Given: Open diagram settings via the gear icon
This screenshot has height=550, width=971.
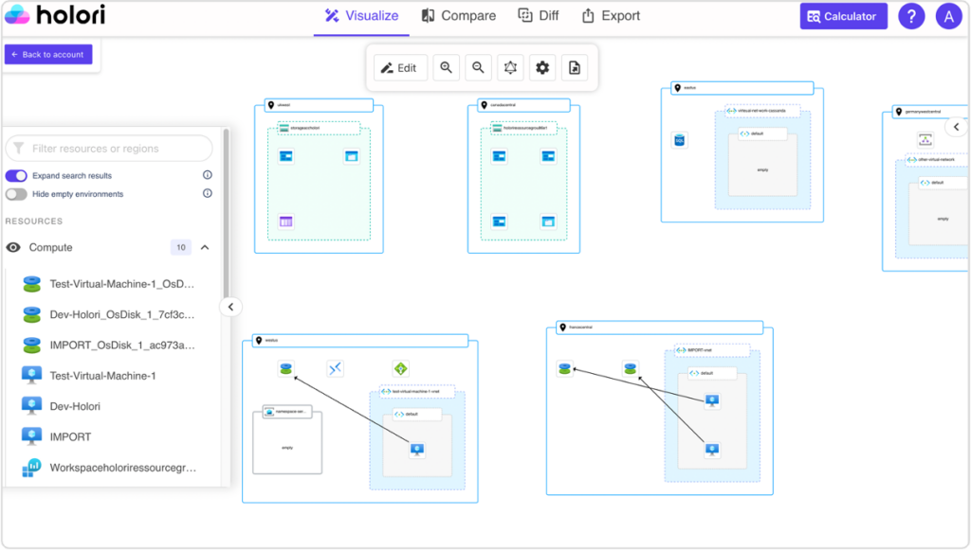Looking at the screenshot, I should (541, 67).
